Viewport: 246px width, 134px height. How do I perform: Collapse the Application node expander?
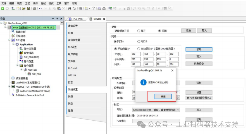13,44
